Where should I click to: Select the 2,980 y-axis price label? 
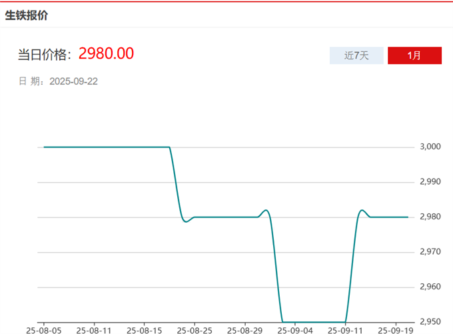pyautogui.click(x=430, y=217)
